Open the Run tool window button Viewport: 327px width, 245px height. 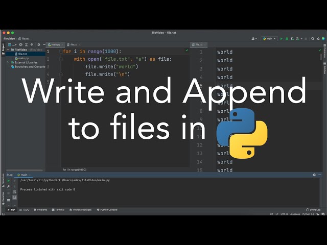(11, 210)
